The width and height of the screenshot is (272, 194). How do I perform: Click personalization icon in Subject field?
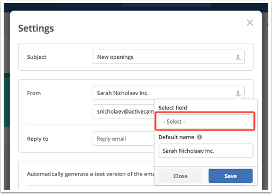pos(238,57)
